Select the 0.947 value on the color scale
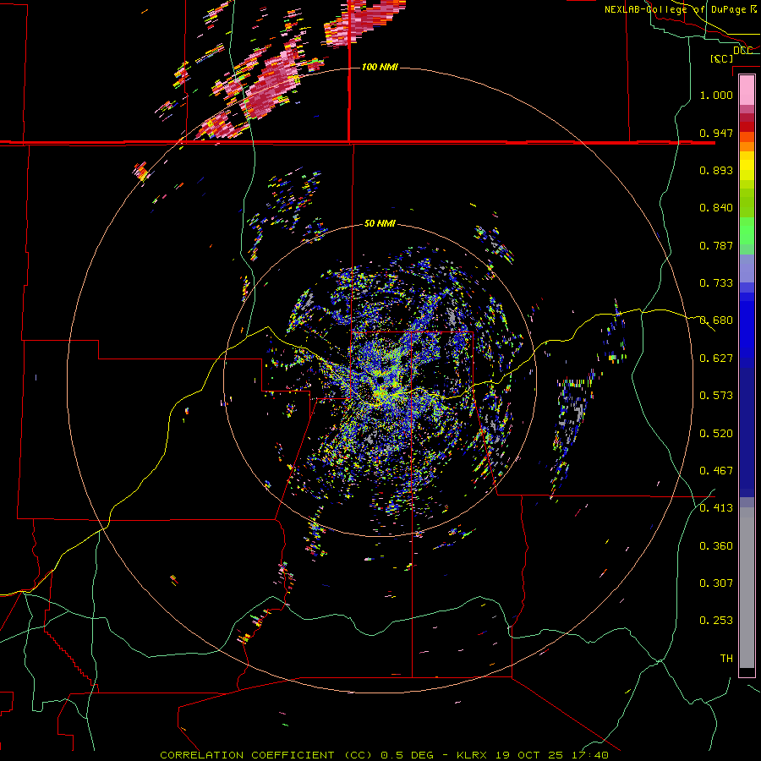Viewport: 761px width, 761px height. [x=716, y=133]
